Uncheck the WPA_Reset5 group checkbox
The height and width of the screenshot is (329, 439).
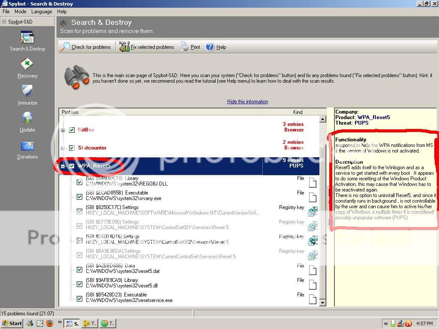pyautogui.click(x=72, y=166)
